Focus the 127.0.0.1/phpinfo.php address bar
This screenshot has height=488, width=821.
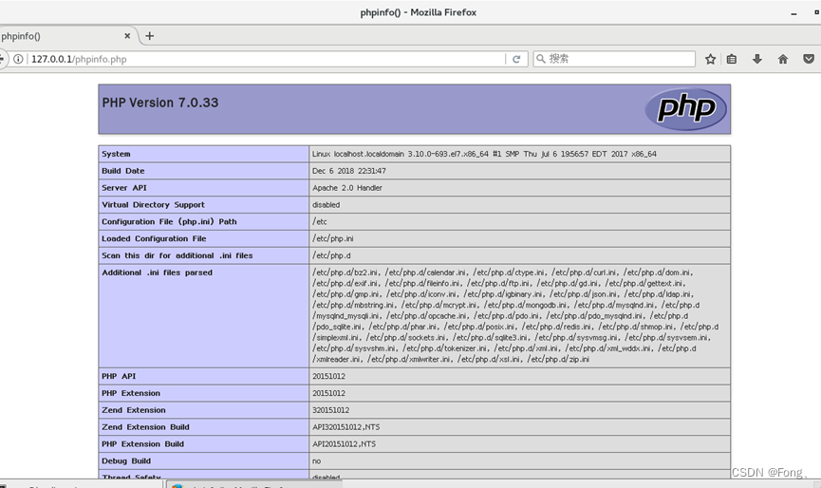pyautogui.click(x=266, y=59)
